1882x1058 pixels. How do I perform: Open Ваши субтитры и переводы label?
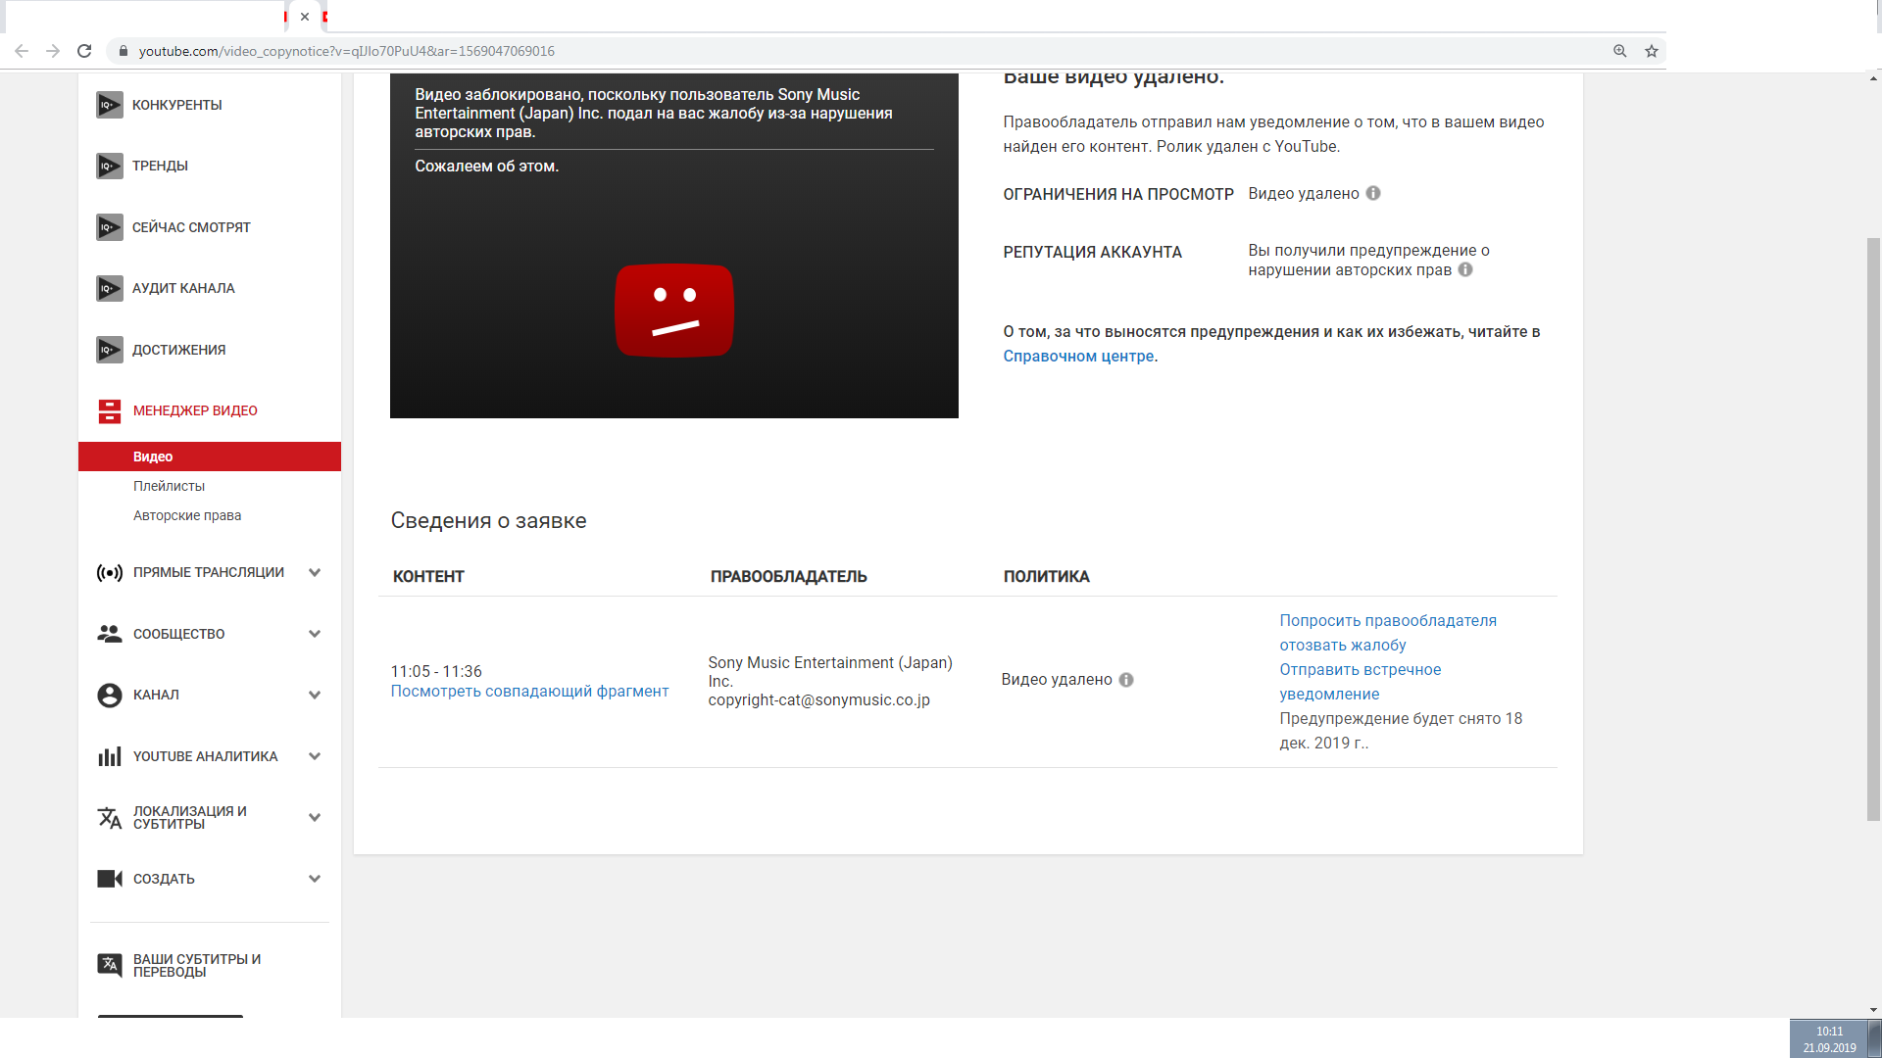point(197,965)
